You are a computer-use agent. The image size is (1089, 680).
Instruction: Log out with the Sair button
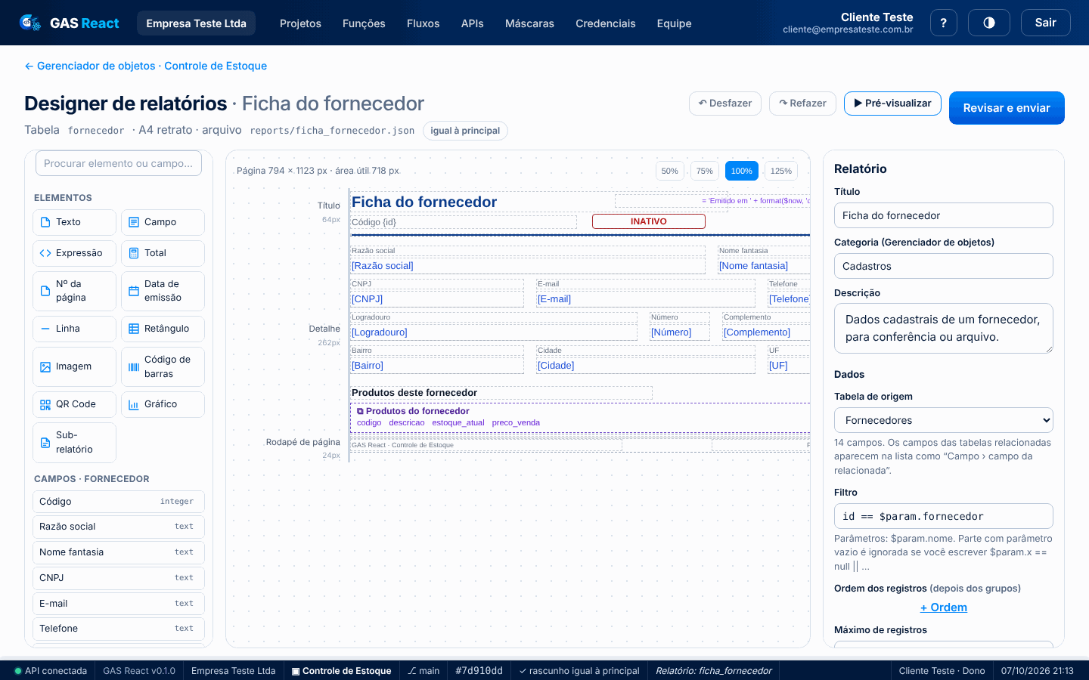pyautogui.click(x=1045, y=23)
